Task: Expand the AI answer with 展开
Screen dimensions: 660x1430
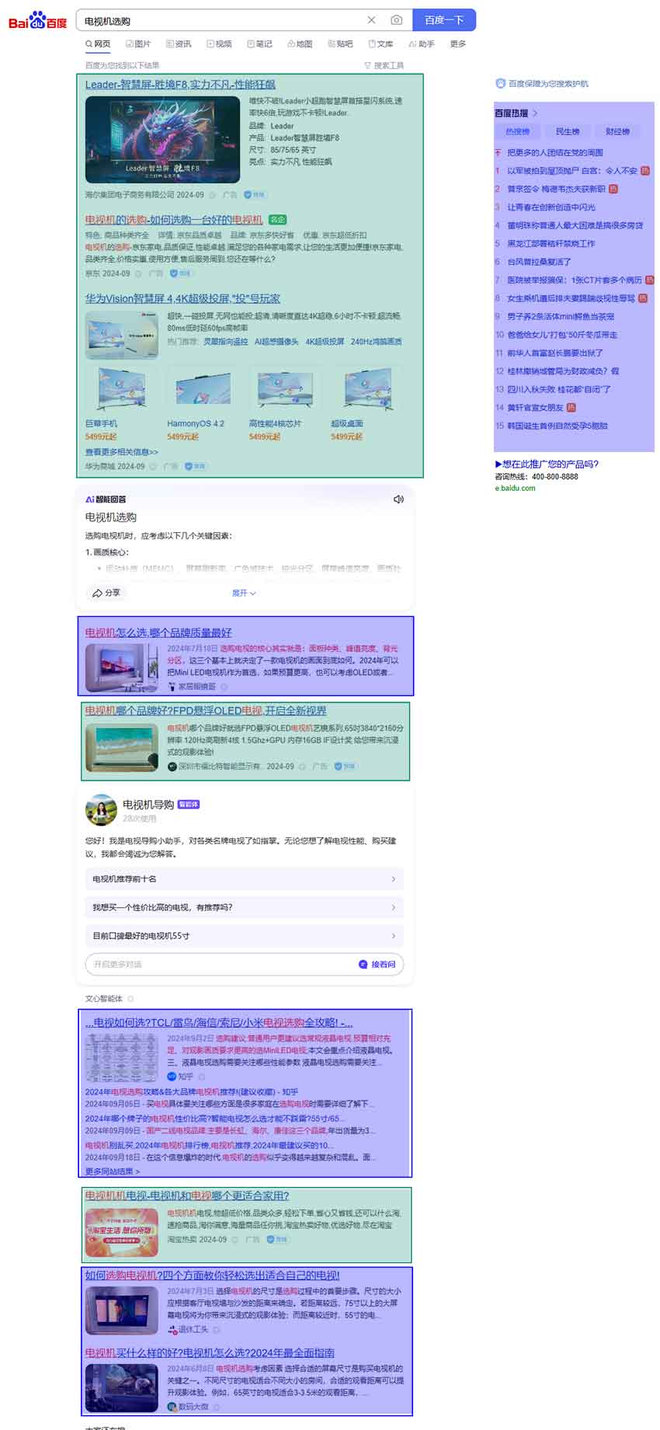Action: click(244, 593)
